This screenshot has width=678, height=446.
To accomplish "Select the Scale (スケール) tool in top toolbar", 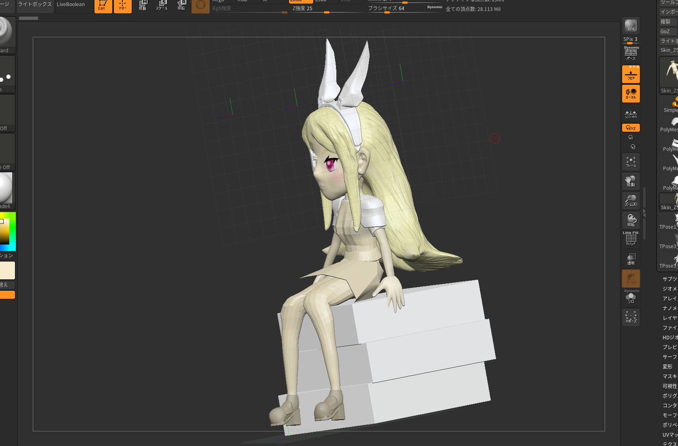I will (162, 5).
